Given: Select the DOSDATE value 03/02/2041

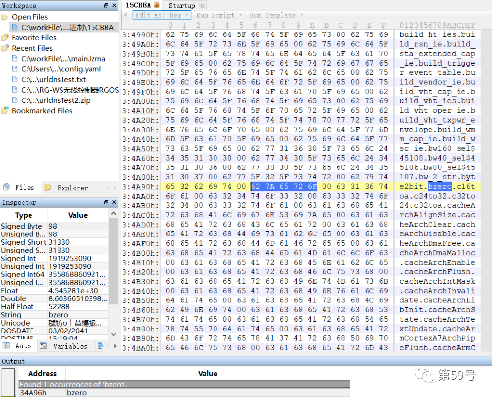Looking at the screenshot, I should pyautogui.click(x=67, y=331).
